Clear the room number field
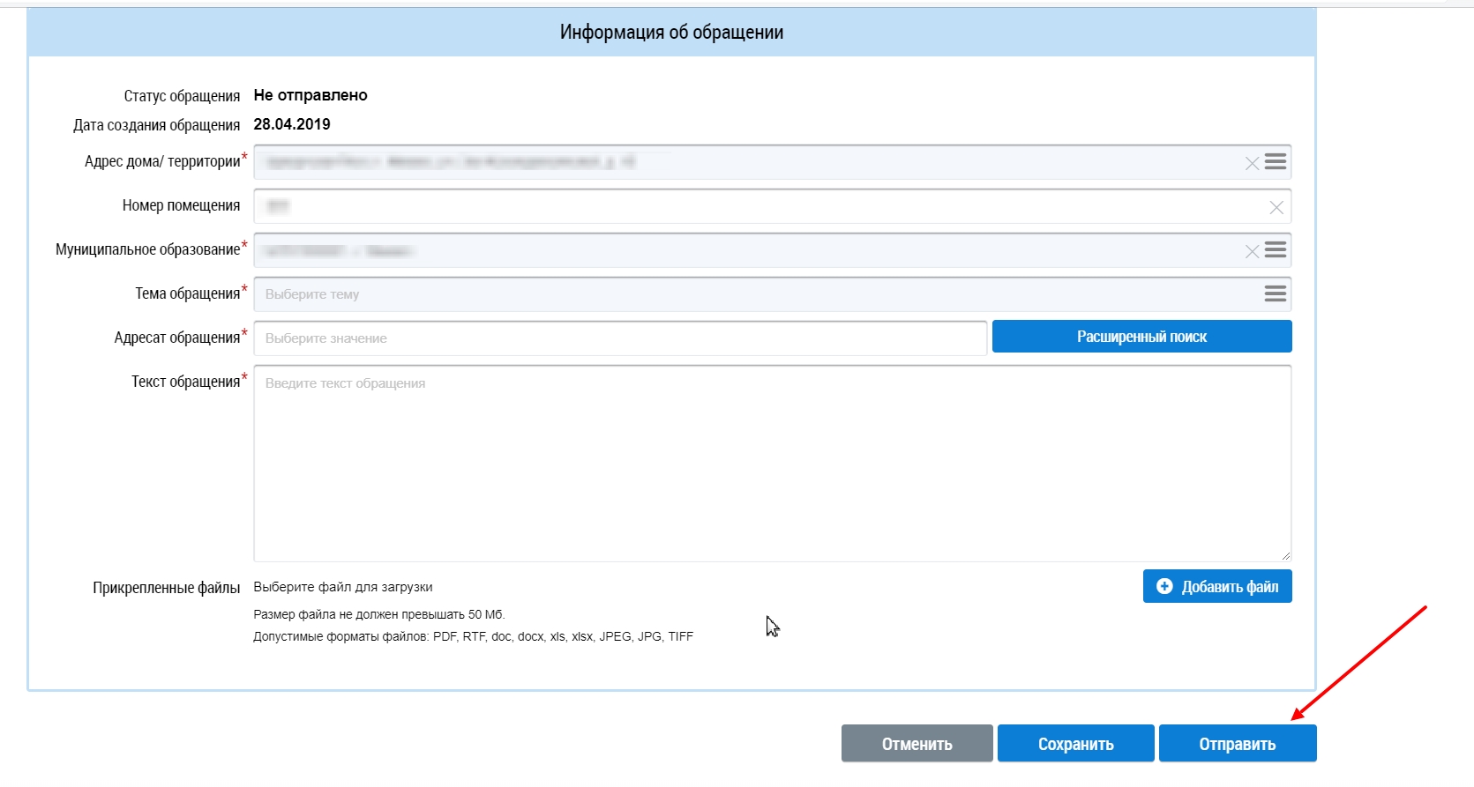 pyautogui.click(x=1276, y=207)
